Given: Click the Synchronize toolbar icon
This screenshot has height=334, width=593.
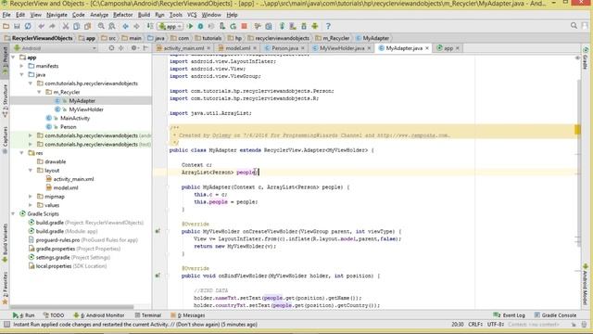Looking at the screenshot, I should click(28, 26).
